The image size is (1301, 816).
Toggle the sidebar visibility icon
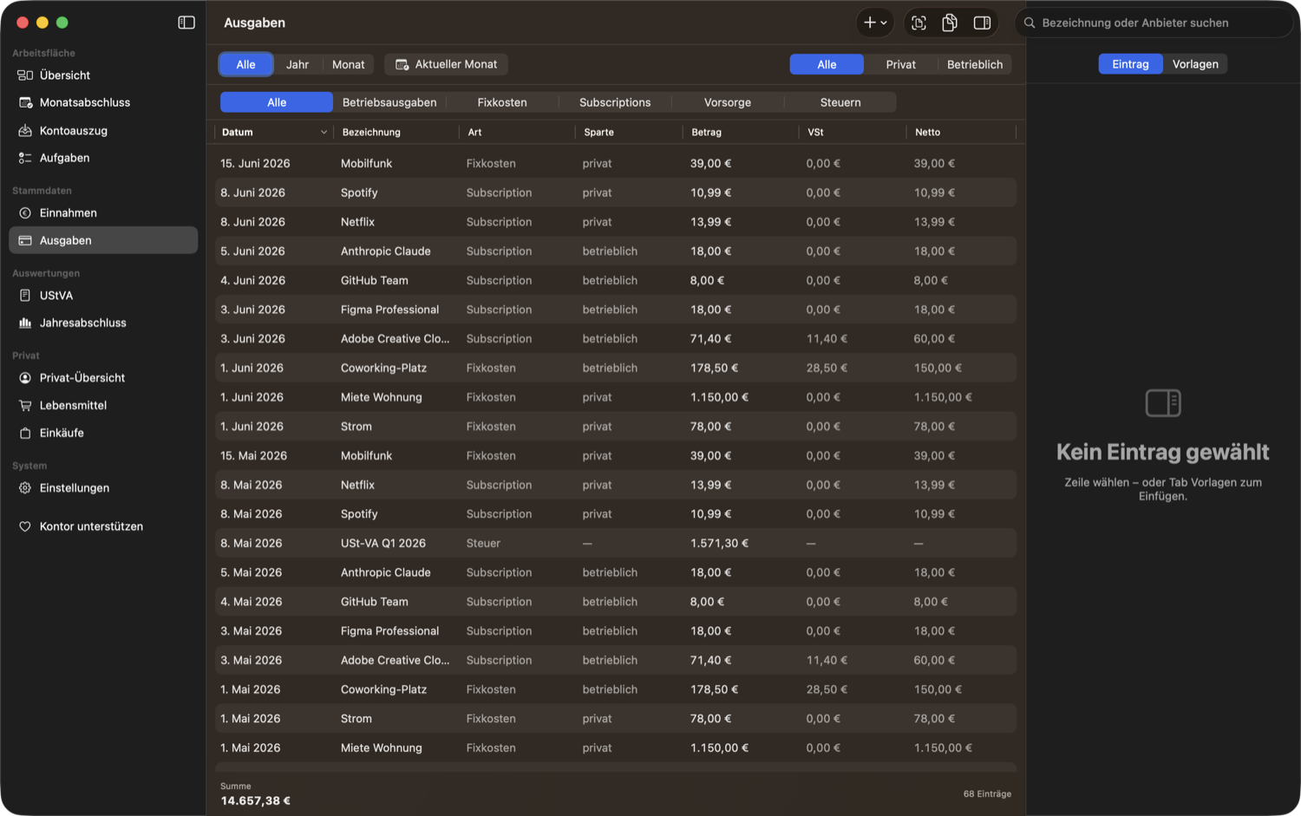tap(186, 23)
